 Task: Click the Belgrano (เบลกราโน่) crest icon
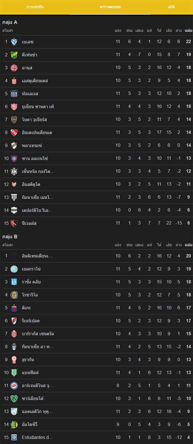[14, 269]
